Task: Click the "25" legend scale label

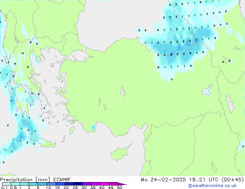Action: [75, 187]
